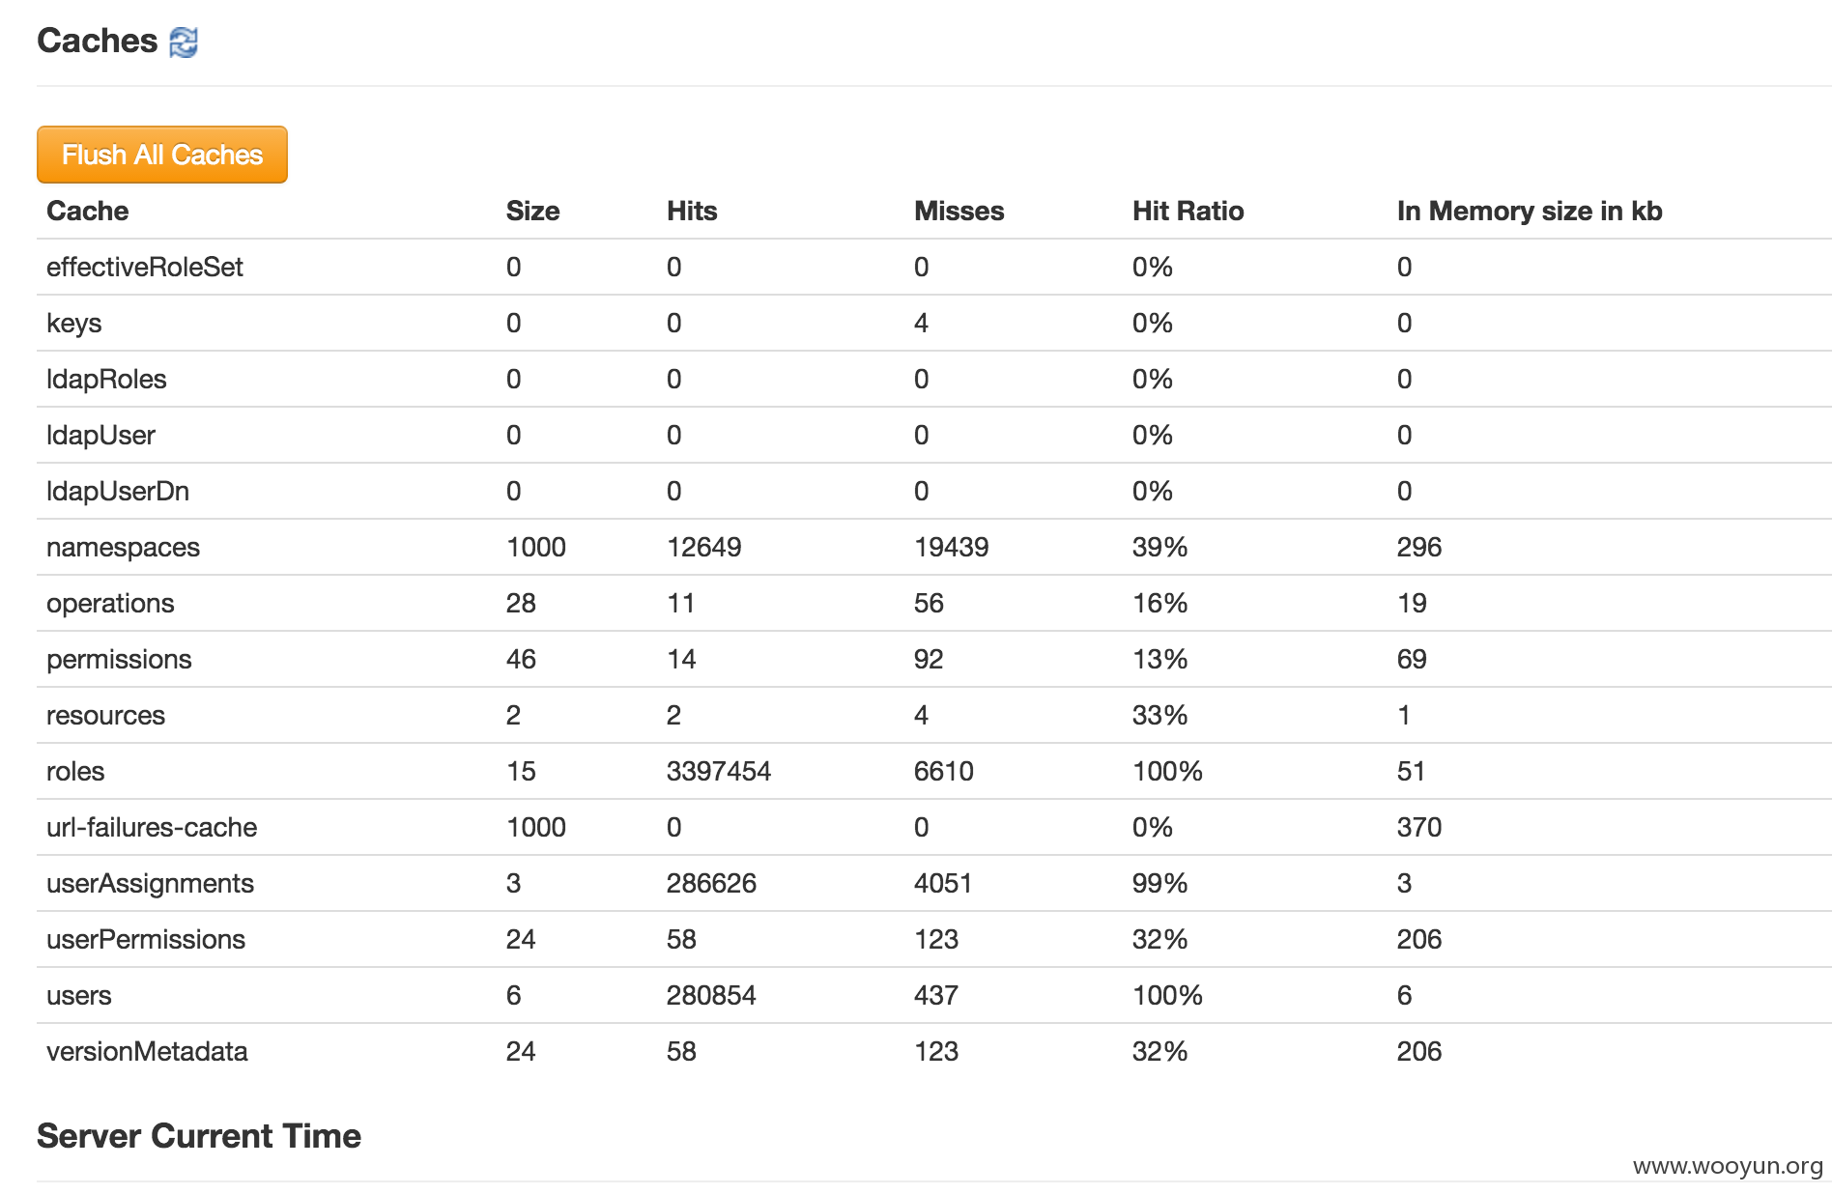Select the effectiveRoleSet cache row
This screenshot has width=1832, height=1194.
pos(933,268)
